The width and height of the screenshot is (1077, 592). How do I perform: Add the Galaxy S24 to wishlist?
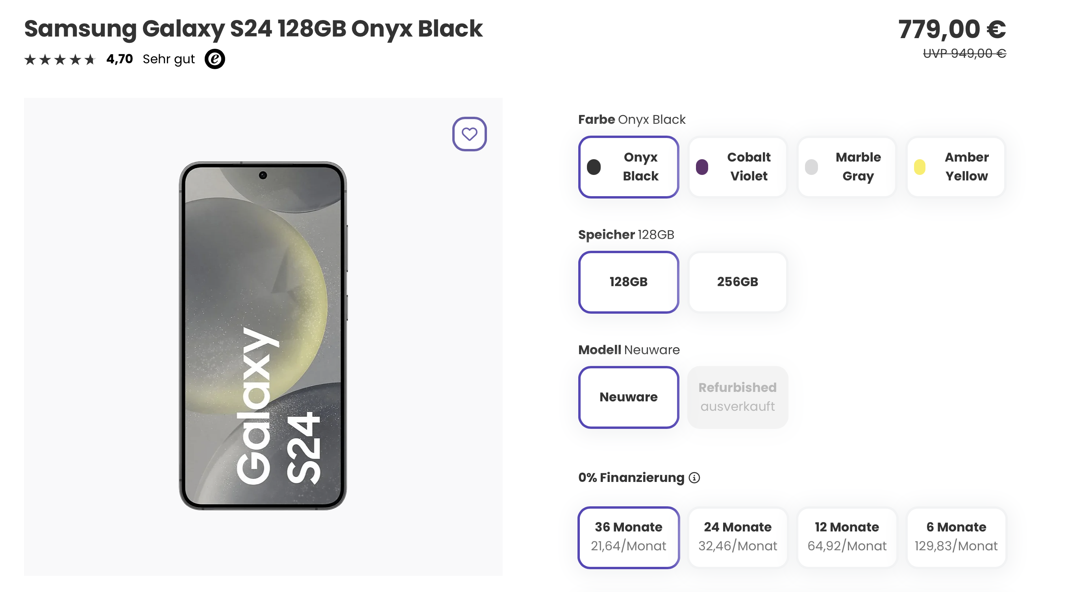tap(469, 134)
